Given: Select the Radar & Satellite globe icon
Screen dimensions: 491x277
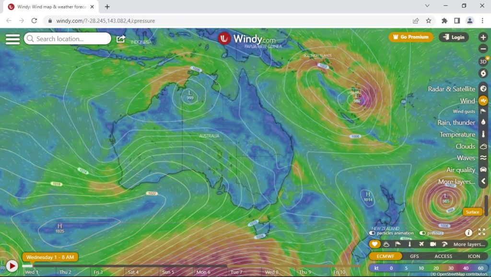Looking at the screenshot, I should click(x=483, y=89).
